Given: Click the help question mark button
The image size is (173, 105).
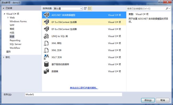Looking at the screenshot, I should pyautogui.click(x=161, y=2).
